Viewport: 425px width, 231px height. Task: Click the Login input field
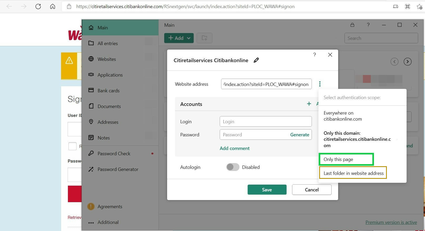point(266,121)
